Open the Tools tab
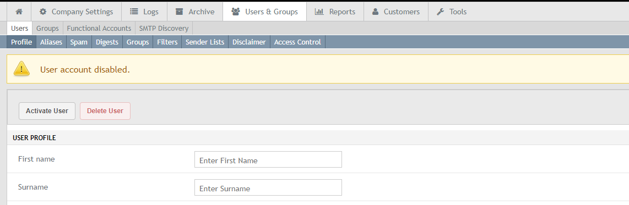 pos(452,12)
